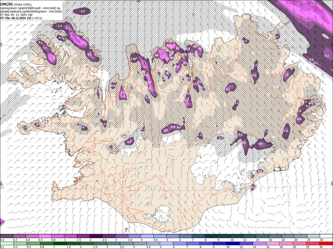Click the '2.1' precipitation value on the map

point(144,63)
